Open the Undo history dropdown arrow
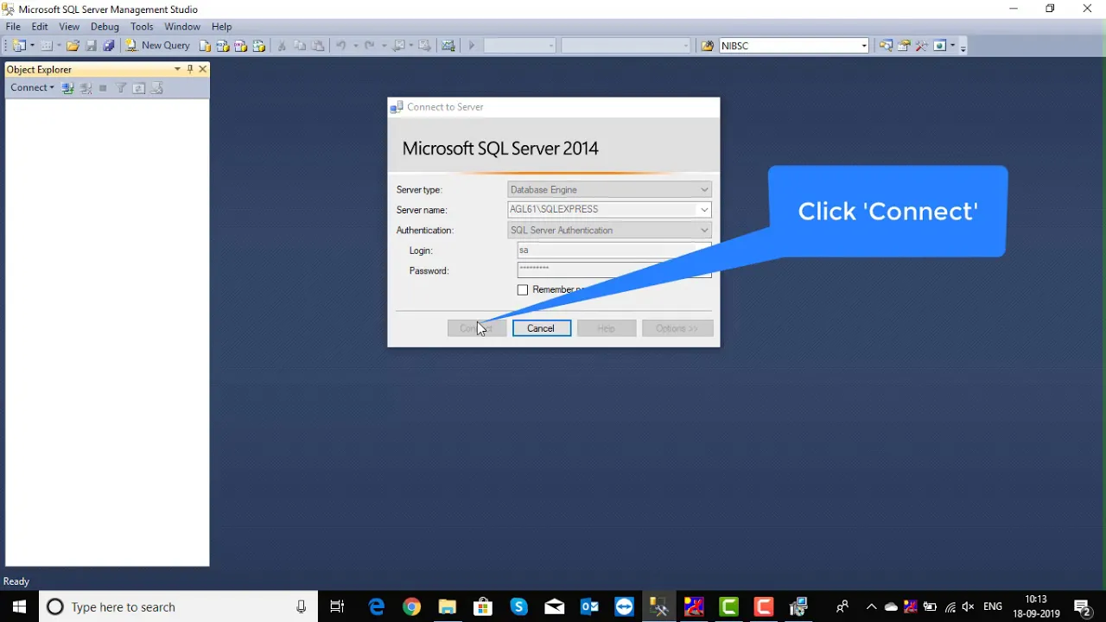Image resolution: width=1106 pixels, height=622 pixels. (354, 46)
